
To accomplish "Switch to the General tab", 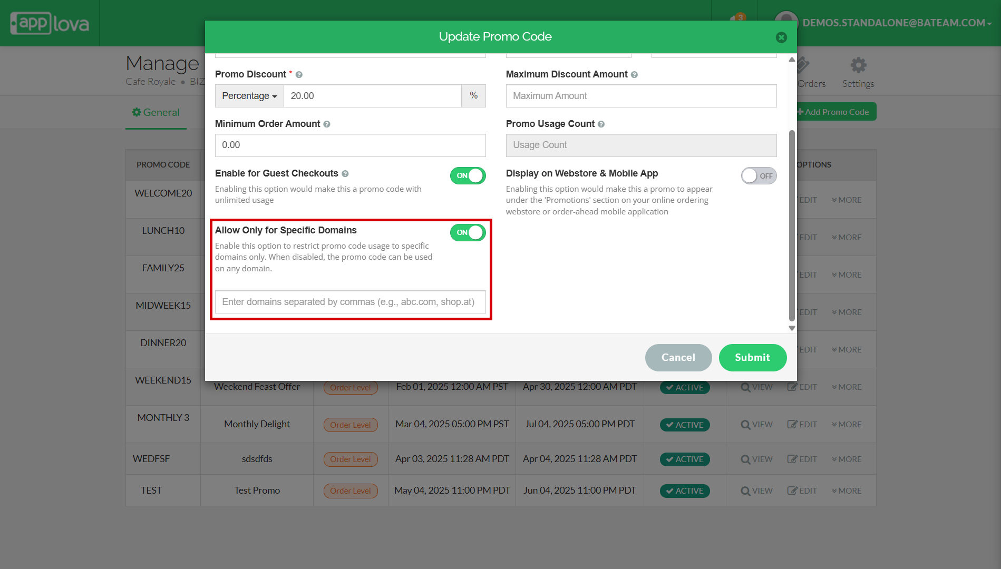I will 156,112.
